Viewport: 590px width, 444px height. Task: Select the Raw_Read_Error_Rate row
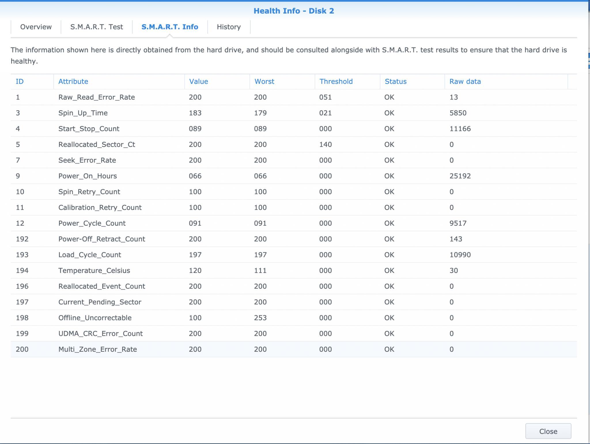click(x=294, y=97)
